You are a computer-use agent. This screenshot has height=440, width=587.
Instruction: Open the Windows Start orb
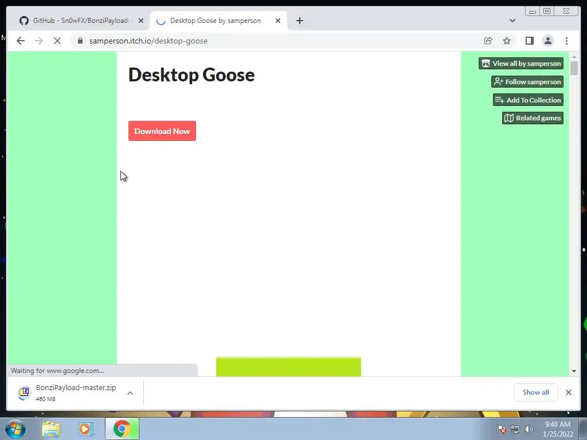pyautogui.click(x=15, y=429)
